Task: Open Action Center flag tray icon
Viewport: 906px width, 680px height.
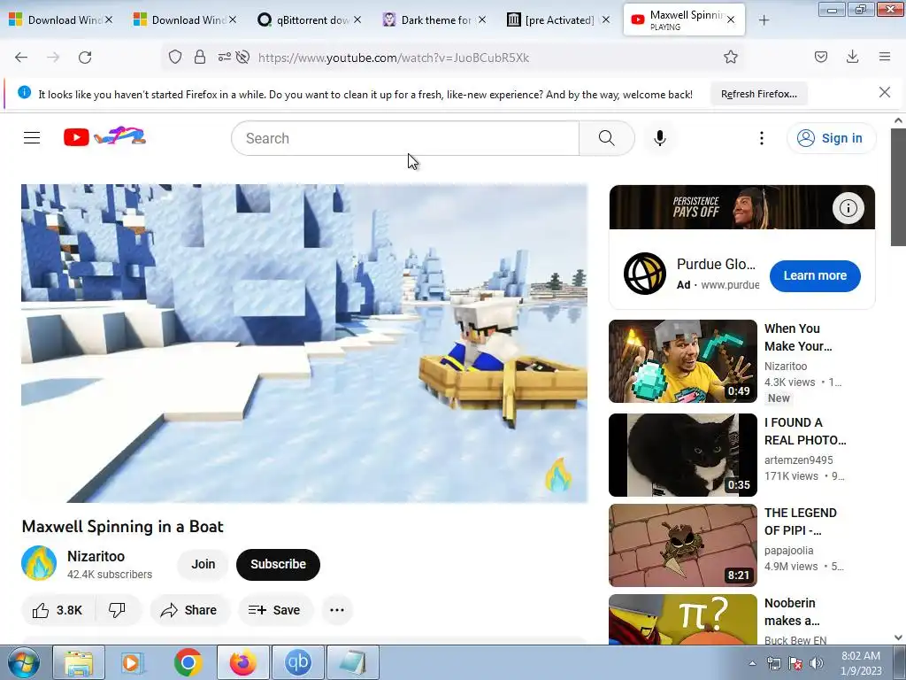Action: pos(795,663)
